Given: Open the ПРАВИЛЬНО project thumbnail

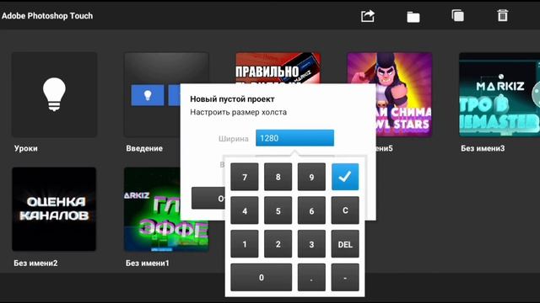Looking at the screenshot, I should click(278, 68).
